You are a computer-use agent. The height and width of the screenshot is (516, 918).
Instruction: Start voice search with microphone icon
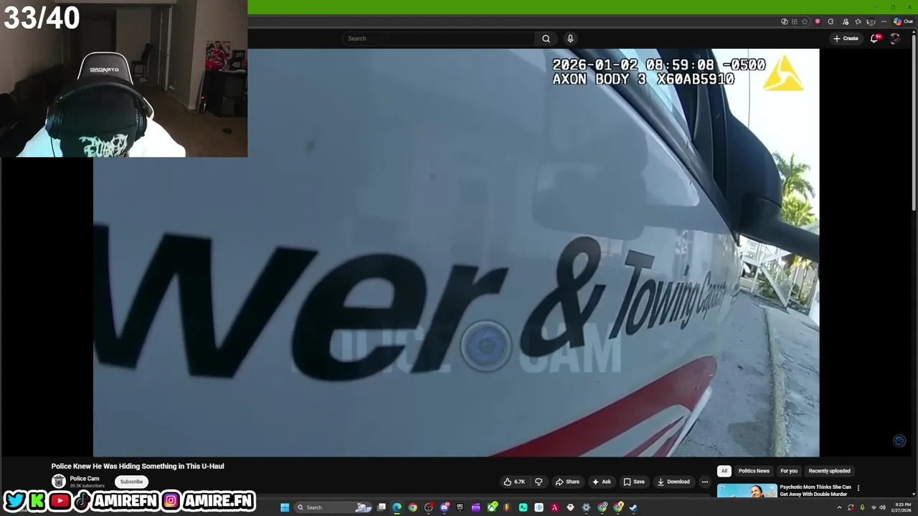pos(570,39)
